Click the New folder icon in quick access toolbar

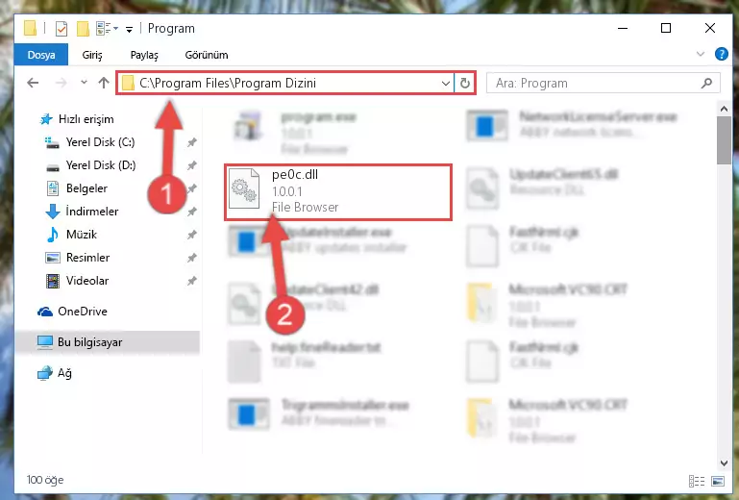(83, 29)
